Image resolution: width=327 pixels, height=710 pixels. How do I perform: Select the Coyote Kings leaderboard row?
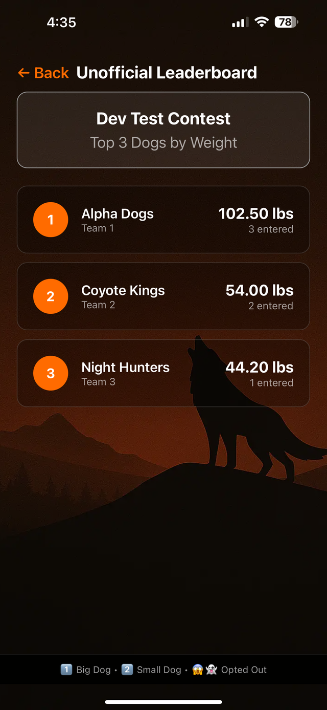coord(163,296)
